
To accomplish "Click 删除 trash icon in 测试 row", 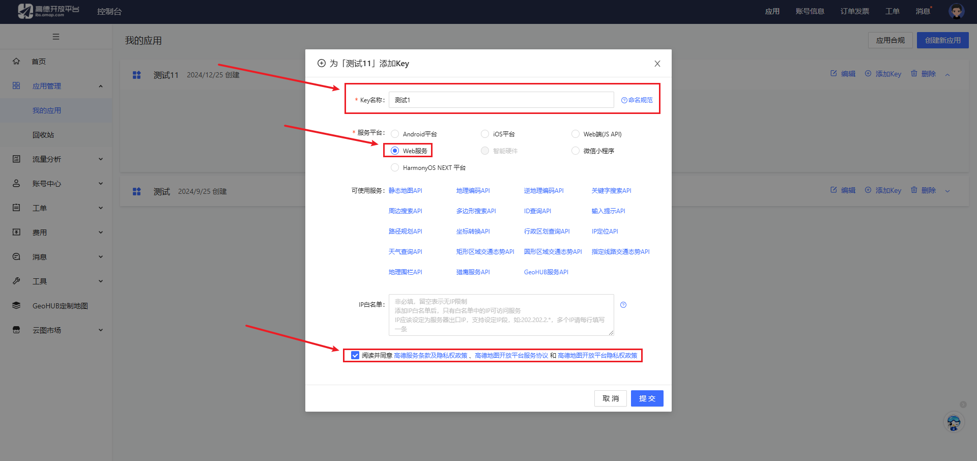I will [914, 190].
